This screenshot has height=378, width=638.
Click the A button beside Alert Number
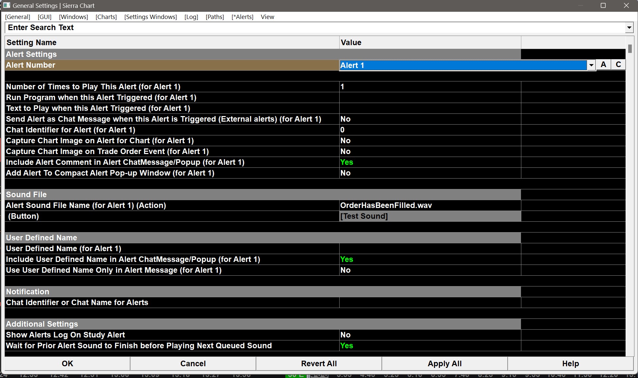pyautogui.click(x=603, y=65)
